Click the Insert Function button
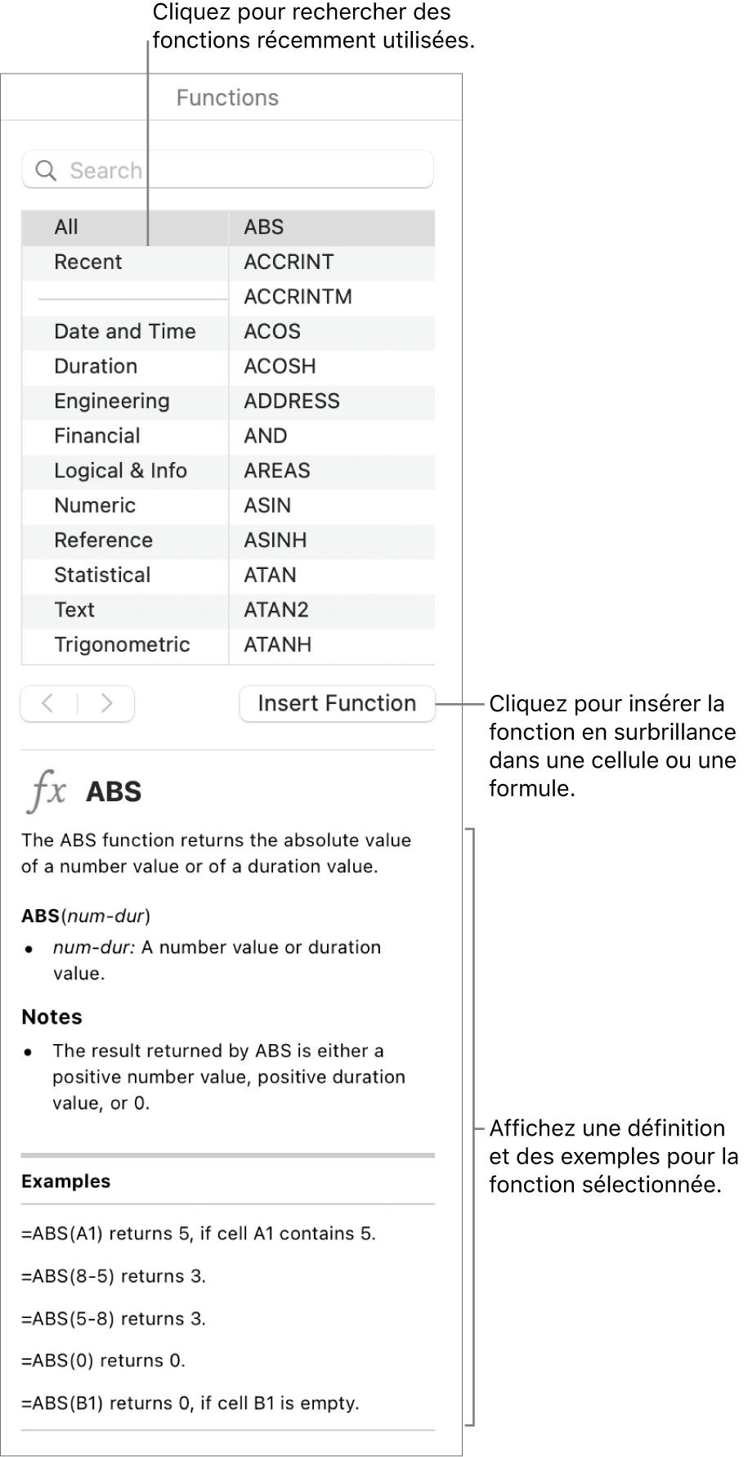Image resolution: width=748 pixels, height=1457 pixels. coord(336,703)
